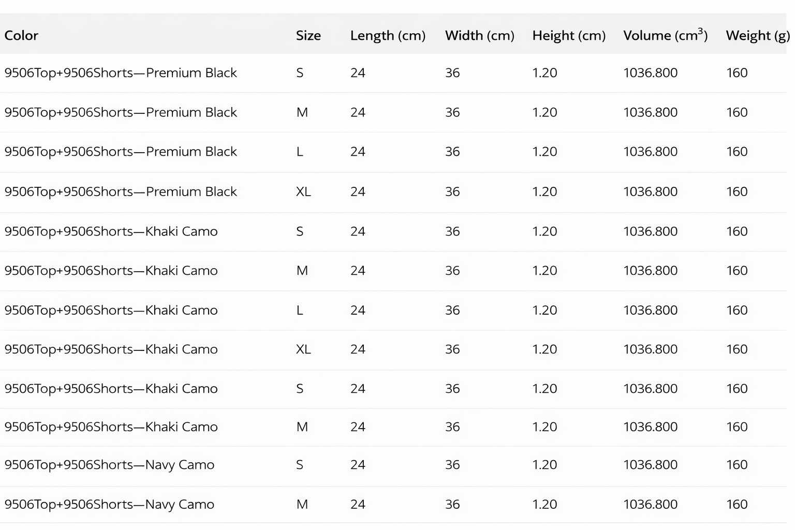Click size XL cell in Premium Black row
Screen dimensions: 795x530
click(x=303, y=192)
